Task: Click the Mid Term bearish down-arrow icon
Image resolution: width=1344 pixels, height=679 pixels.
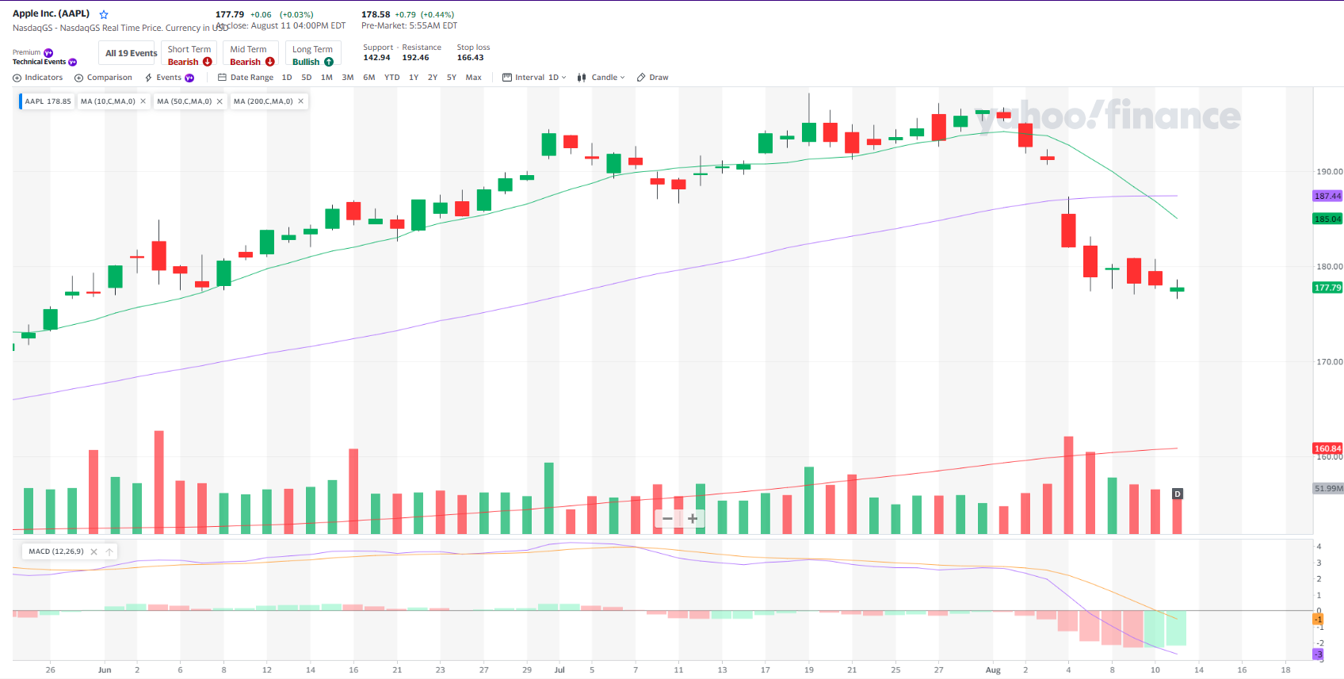Action: coord(270,62)
